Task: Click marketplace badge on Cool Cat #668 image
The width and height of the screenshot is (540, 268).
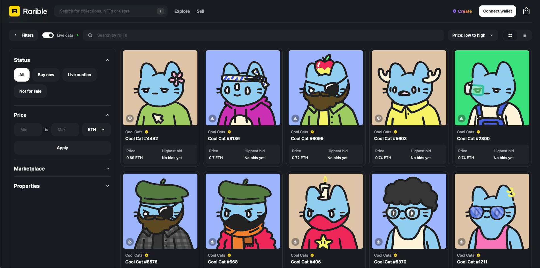Action: (212, 242)
